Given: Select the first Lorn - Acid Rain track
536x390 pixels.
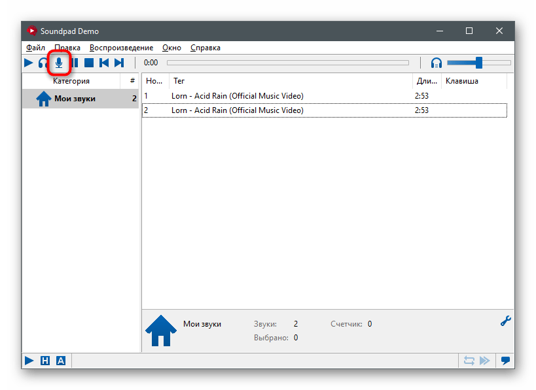Looking at the screenshot, I should (237, 96).
